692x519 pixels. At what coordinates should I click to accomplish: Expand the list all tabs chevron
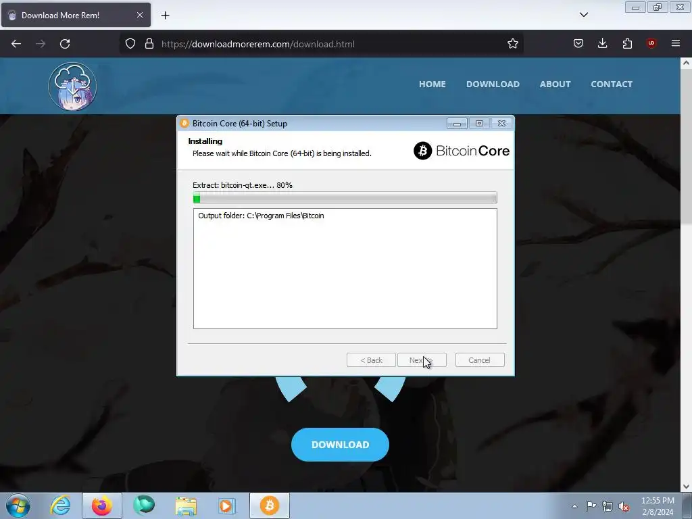pyautogui.click(x=583, y=15)
